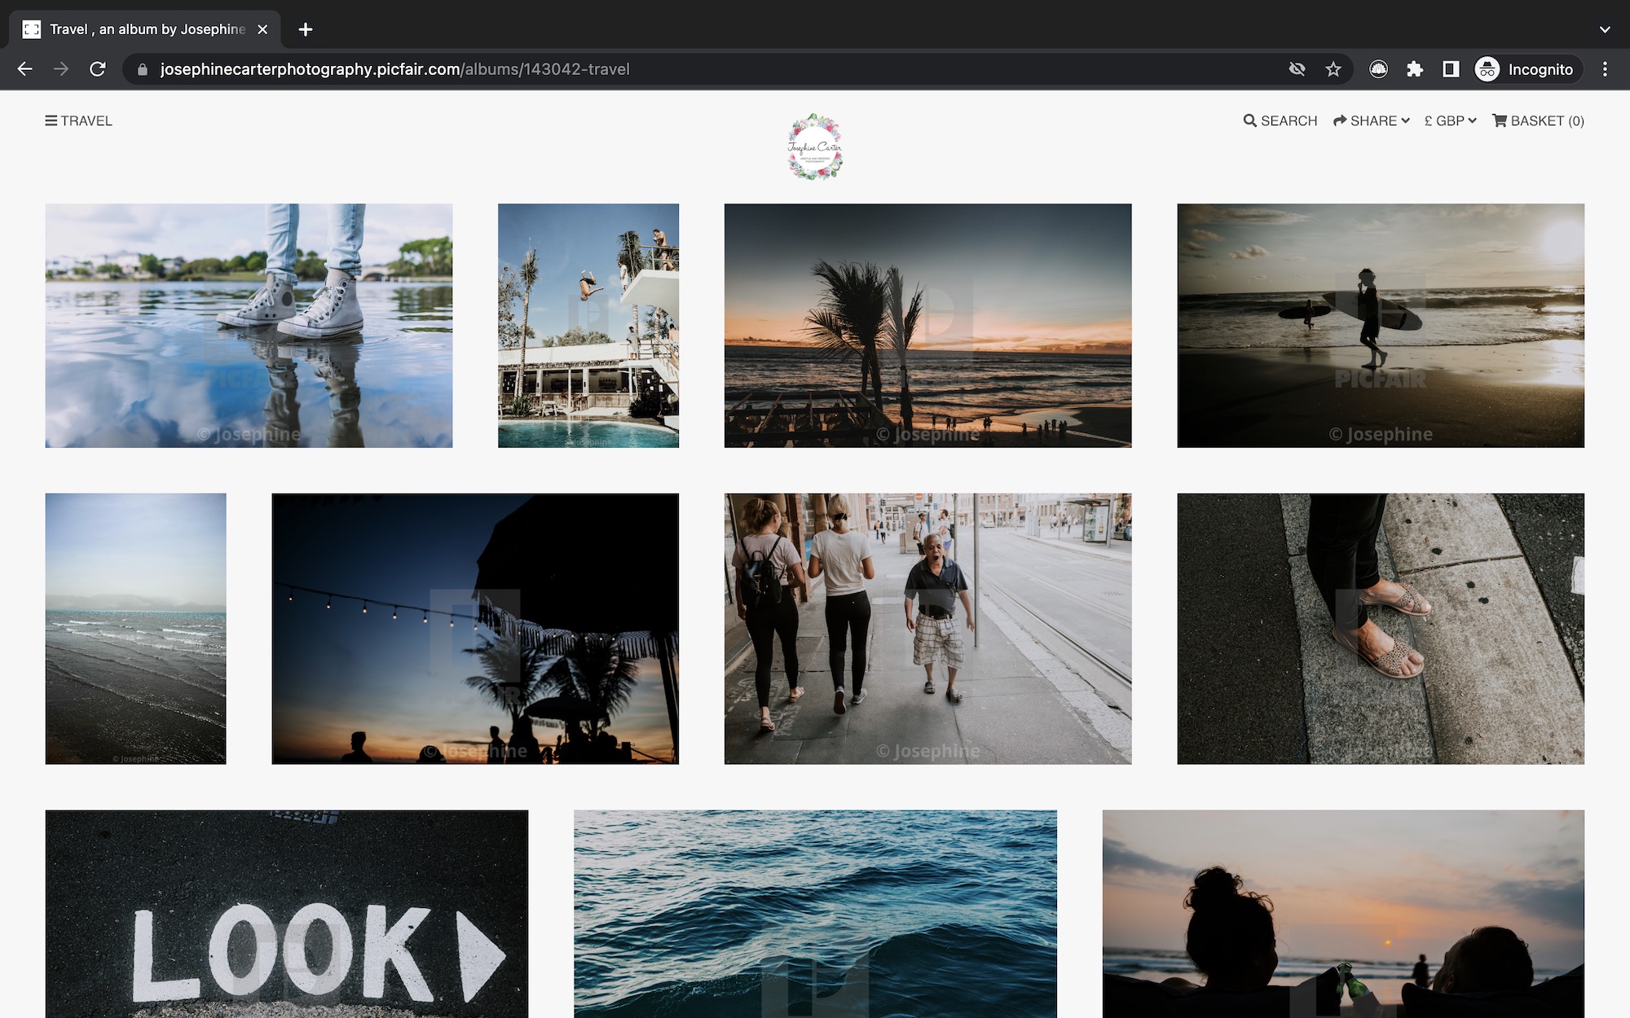Open the Extensions puzzle icon
Viewport: 1630px width, 1018px height.
click(x=1415, y=69)
